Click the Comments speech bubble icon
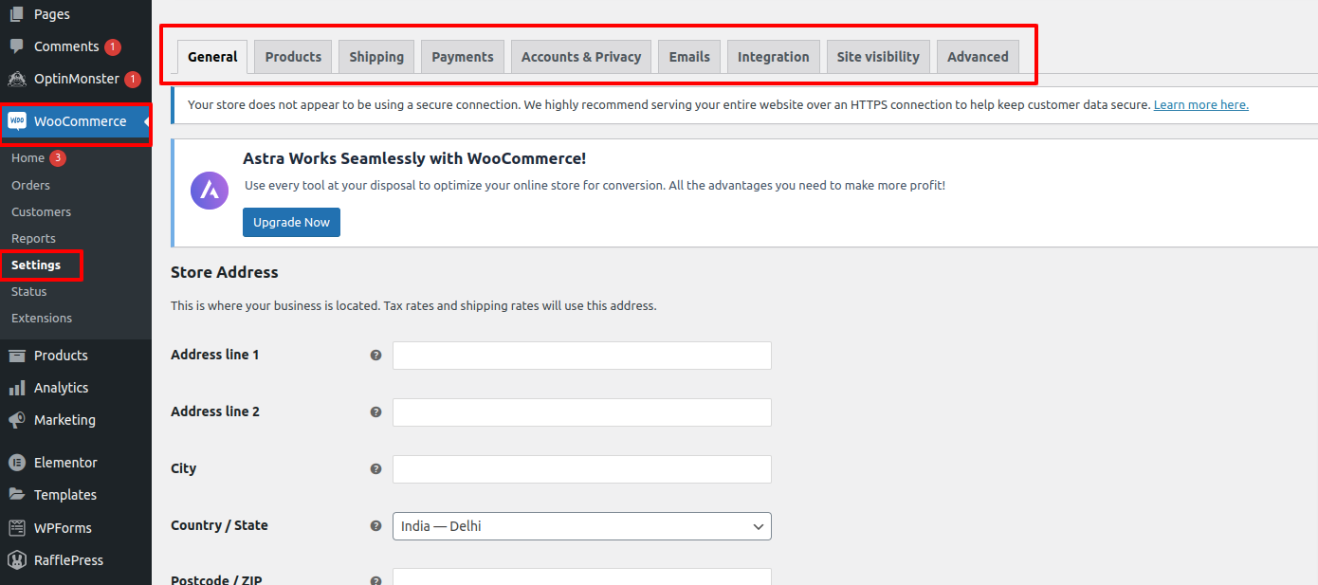The image size is (1318, 585). click(16, 46)
